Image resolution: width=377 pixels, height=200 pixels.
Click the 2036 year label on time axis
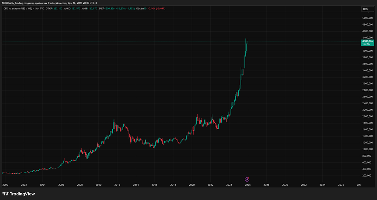click(x=341, y=185)
